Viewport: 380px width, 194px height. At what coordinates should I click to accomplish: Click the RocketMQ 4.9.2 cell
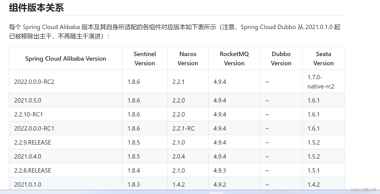click(234, 184)
